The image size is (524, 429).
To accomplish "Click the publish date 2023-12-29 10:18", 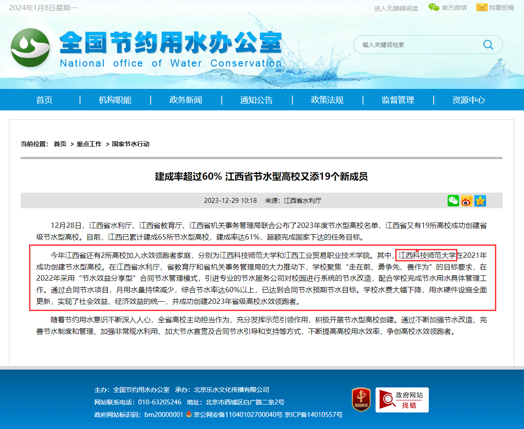I will pyautogui.click(x=230, y=201).
